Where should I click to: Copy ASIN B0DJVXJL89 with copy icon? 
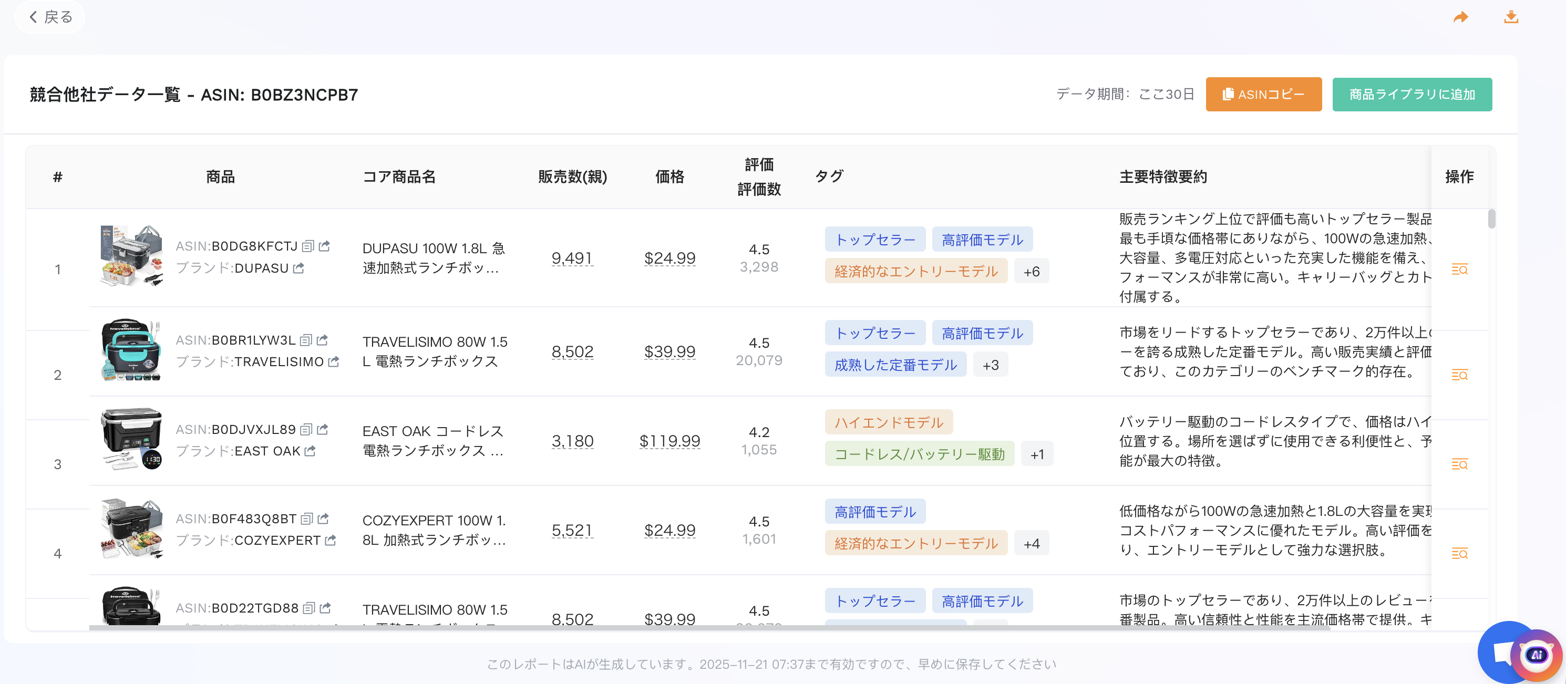[x=306, y=429]
